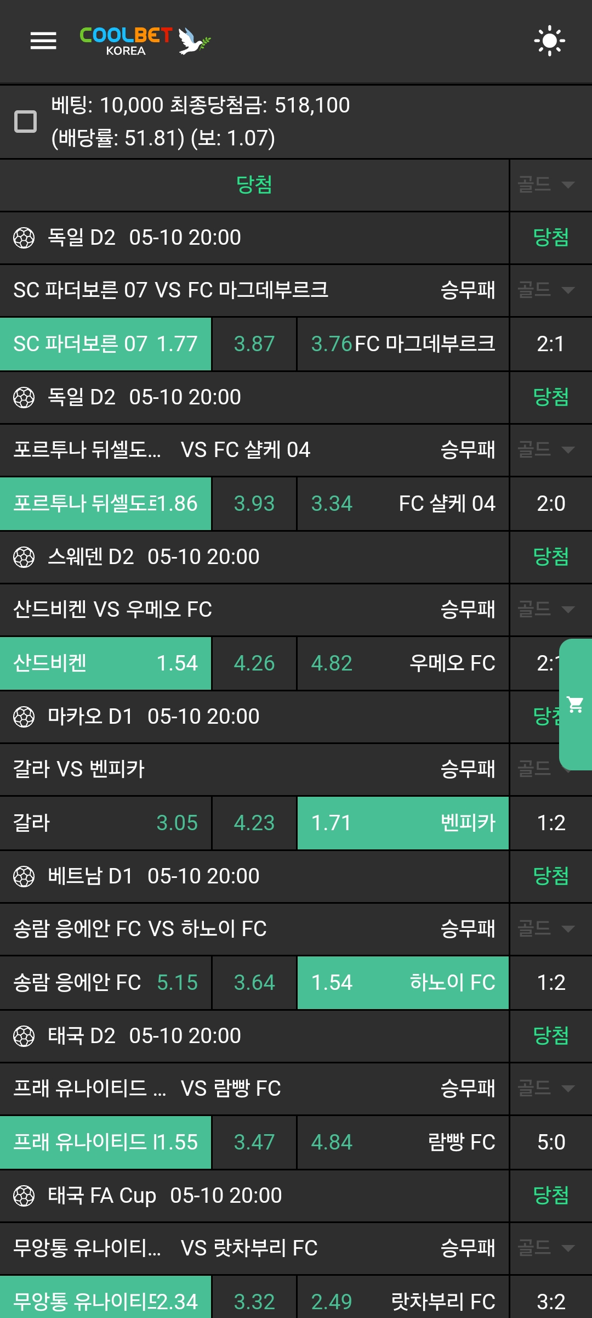The height and width of the screenshot is (1318, 592).
Task: Check the bet slip checkbox
Action: point(25,121)
